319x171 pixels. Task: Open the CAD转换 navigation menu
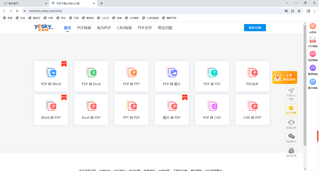[124, 28]
